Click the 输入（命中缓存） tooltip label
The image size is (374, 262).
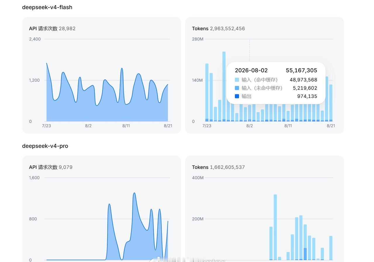[260, 80]
